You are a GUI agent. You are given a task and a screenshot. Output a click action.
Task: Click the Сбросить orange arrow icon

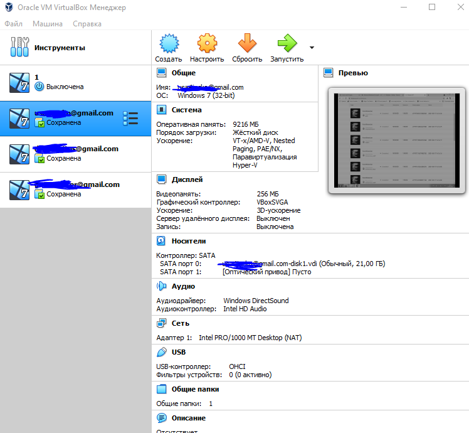pos(247,43)
